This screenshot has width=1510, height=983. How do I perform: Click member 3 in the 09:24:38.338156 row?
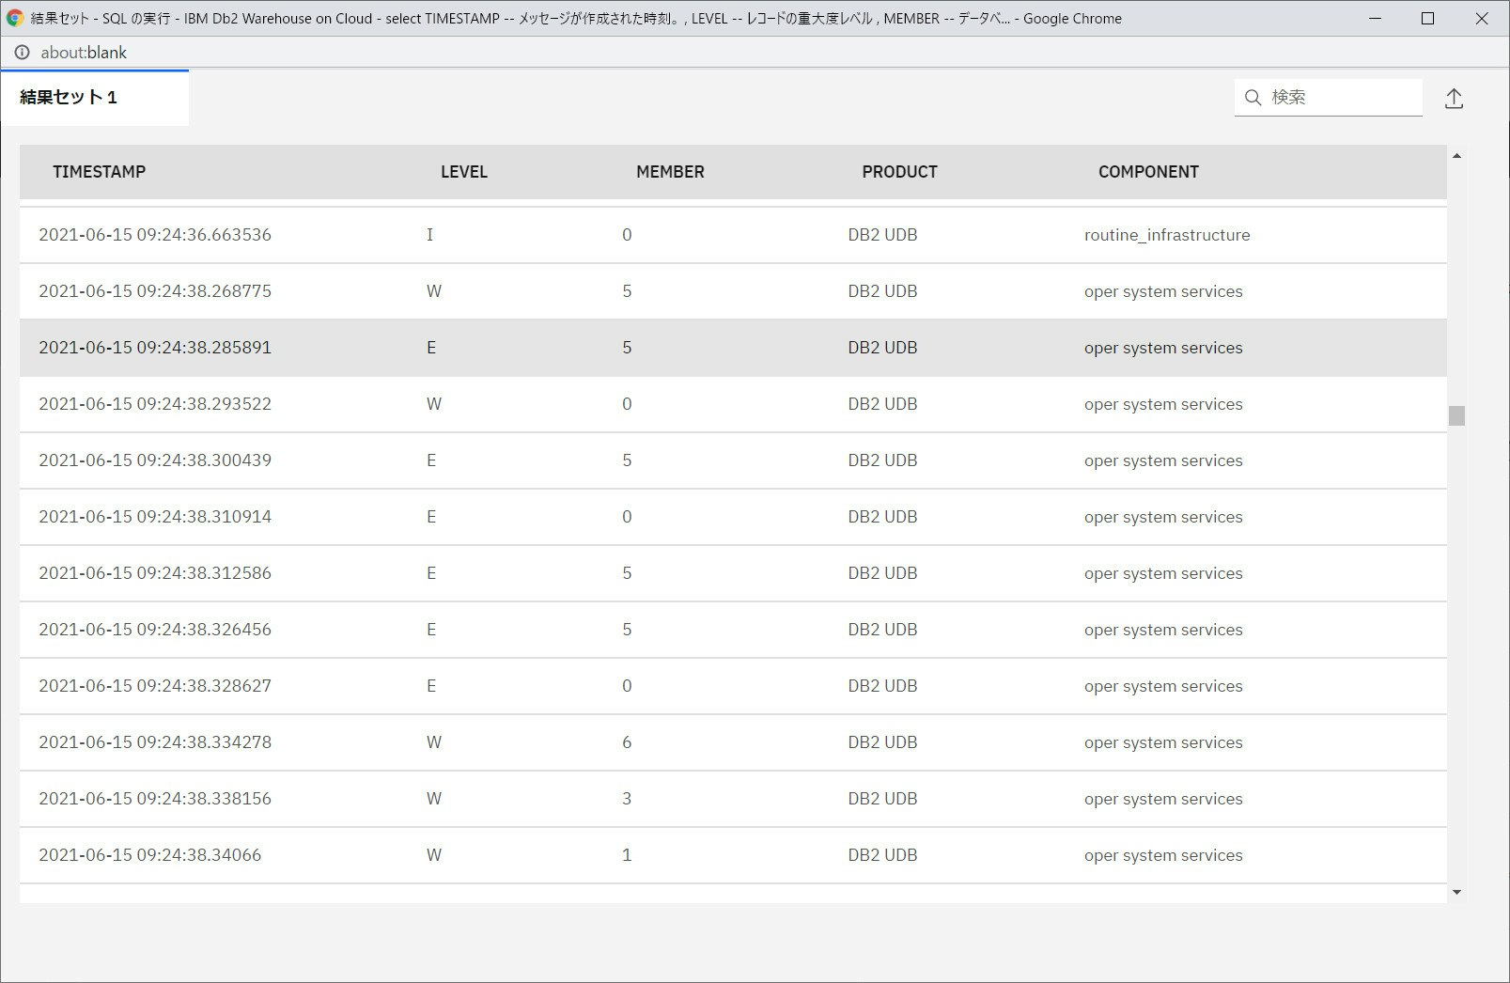[627, 799]
